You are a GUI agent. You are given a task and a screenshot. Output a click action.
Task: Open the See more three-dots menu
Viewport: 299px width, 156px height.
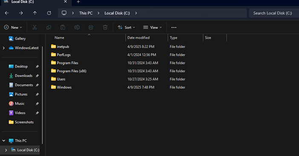pyautogui.click(x=174, y=27)
